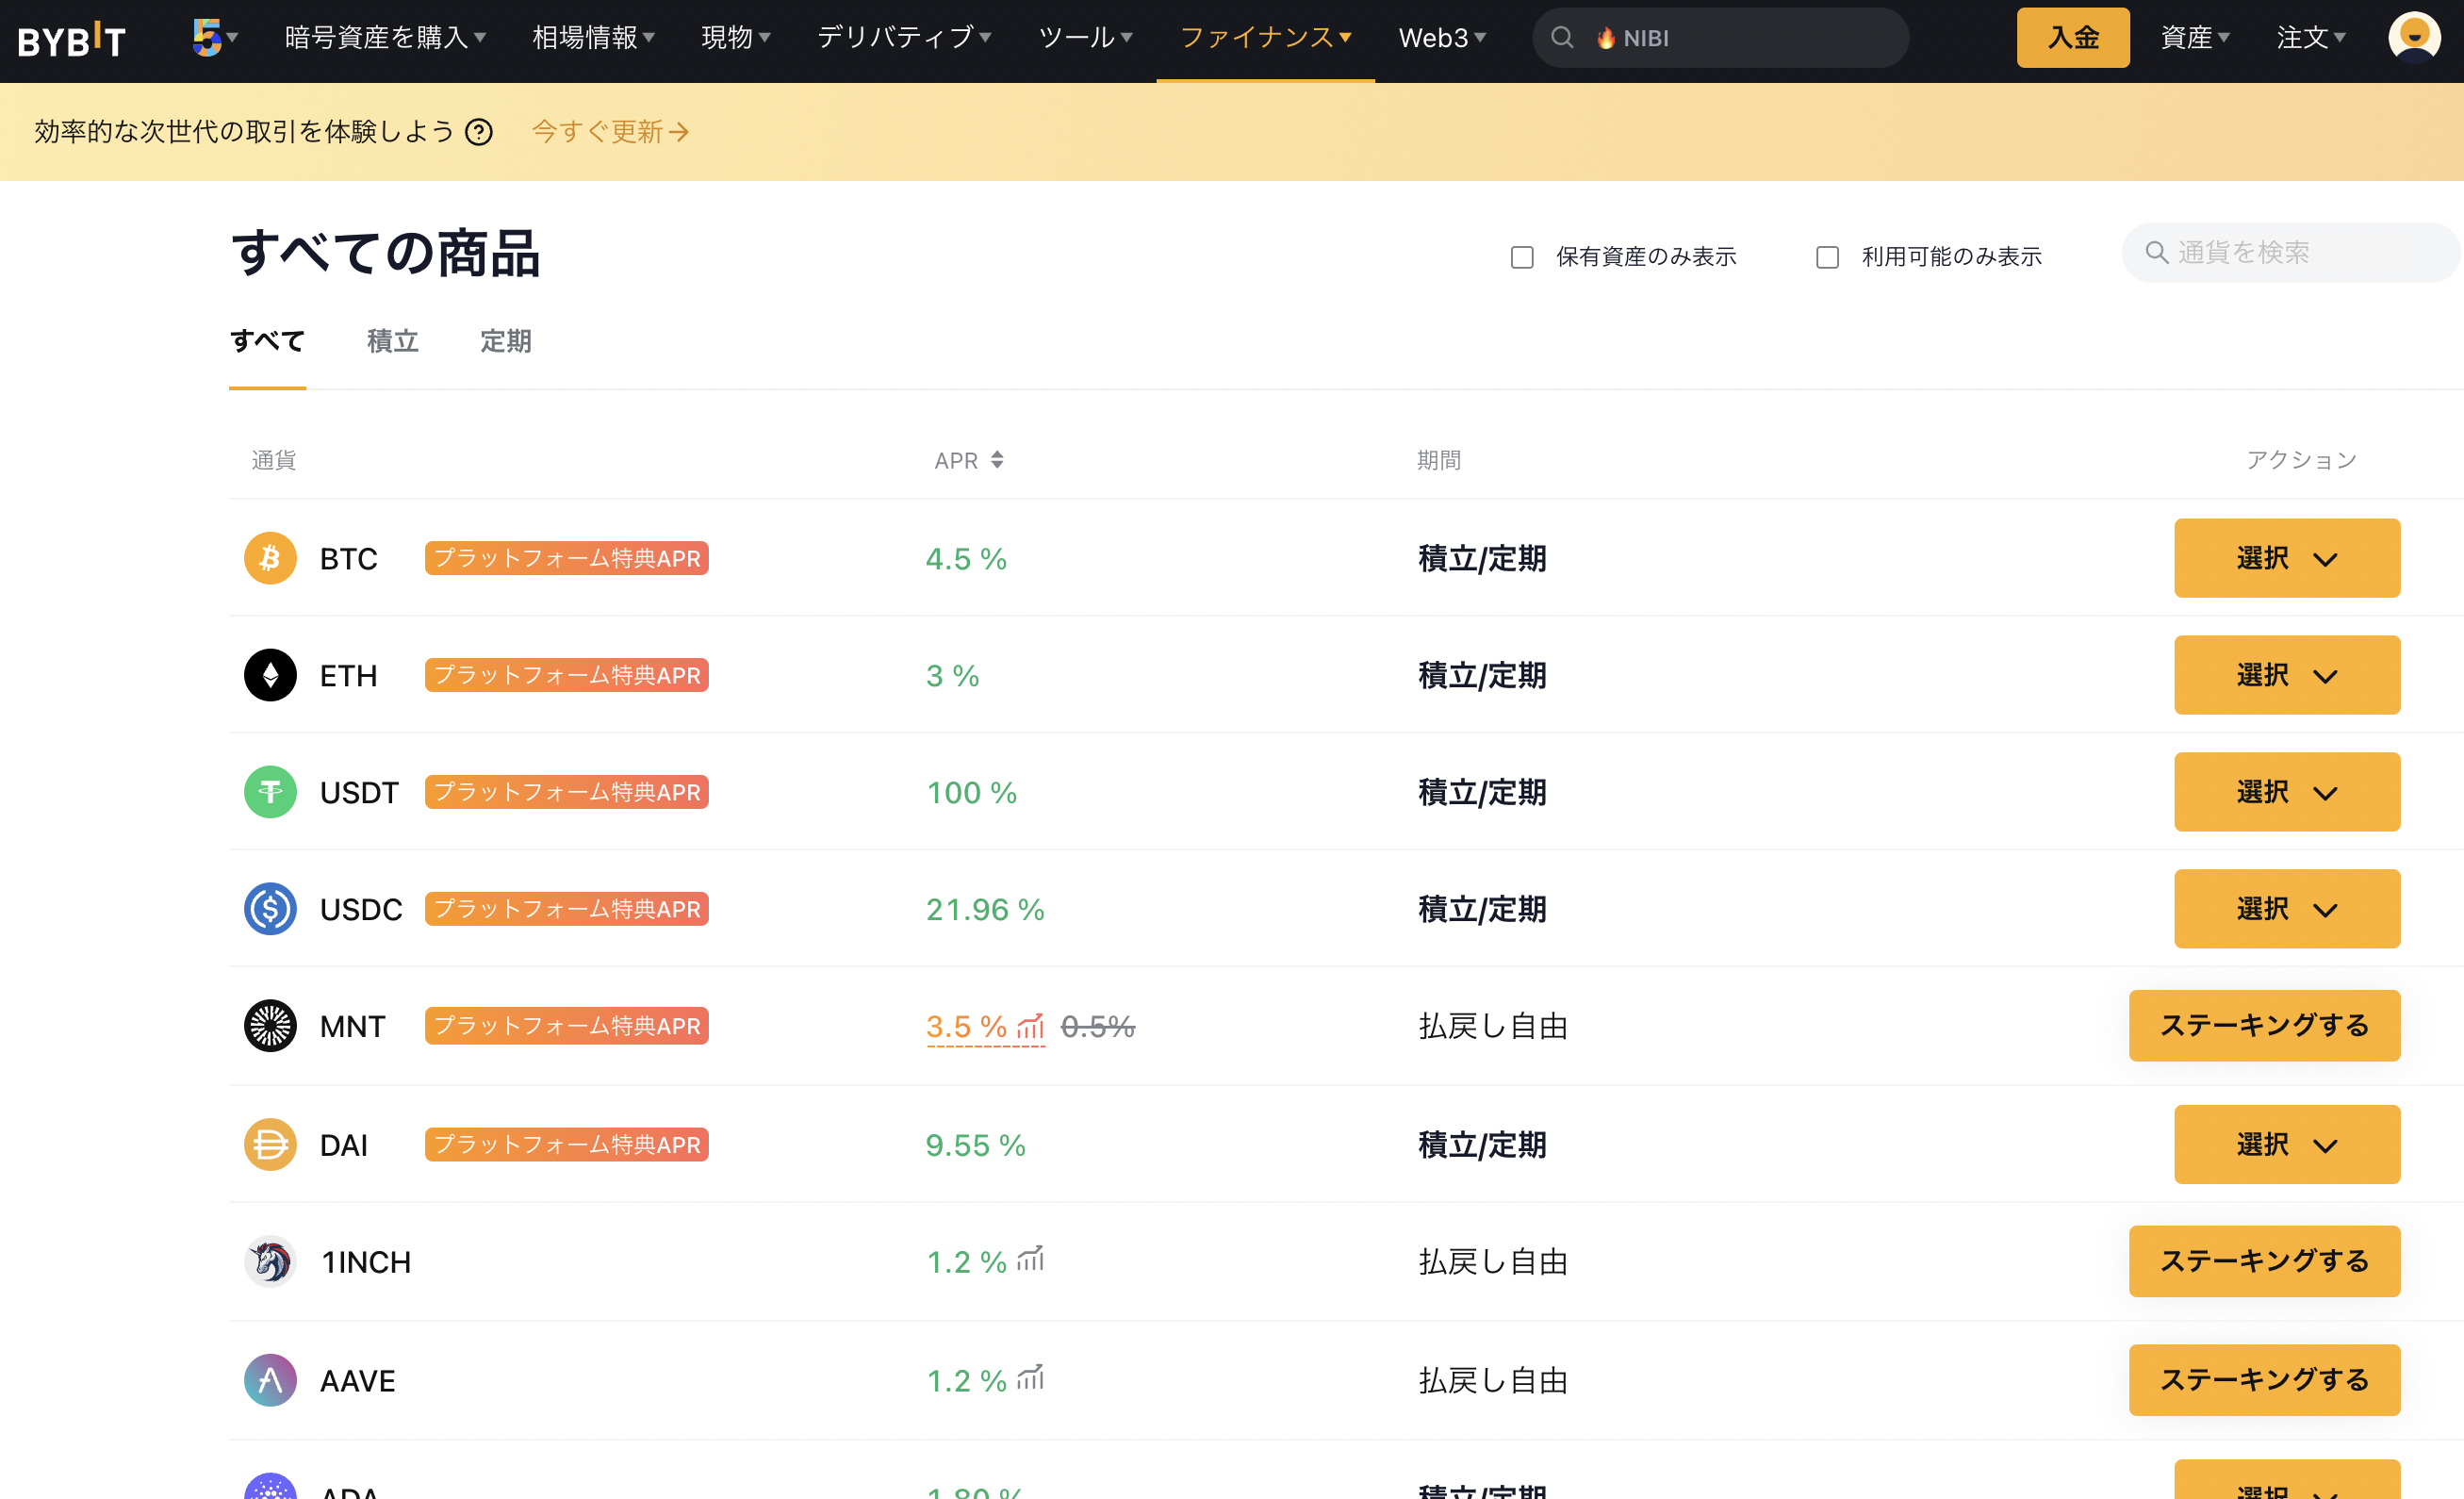Click the help question mark icon
Viewport: 2464px width, 1499px height.
479,132
